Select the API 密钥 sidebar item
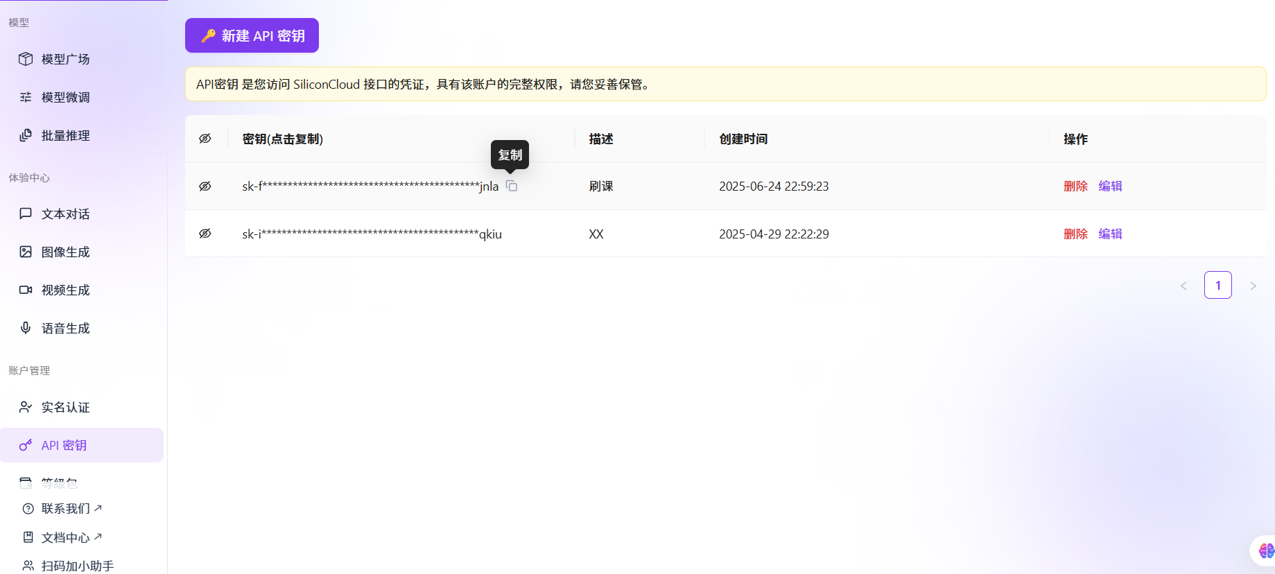Viewport: 1275px width, 574px height. tap(82, 445)
